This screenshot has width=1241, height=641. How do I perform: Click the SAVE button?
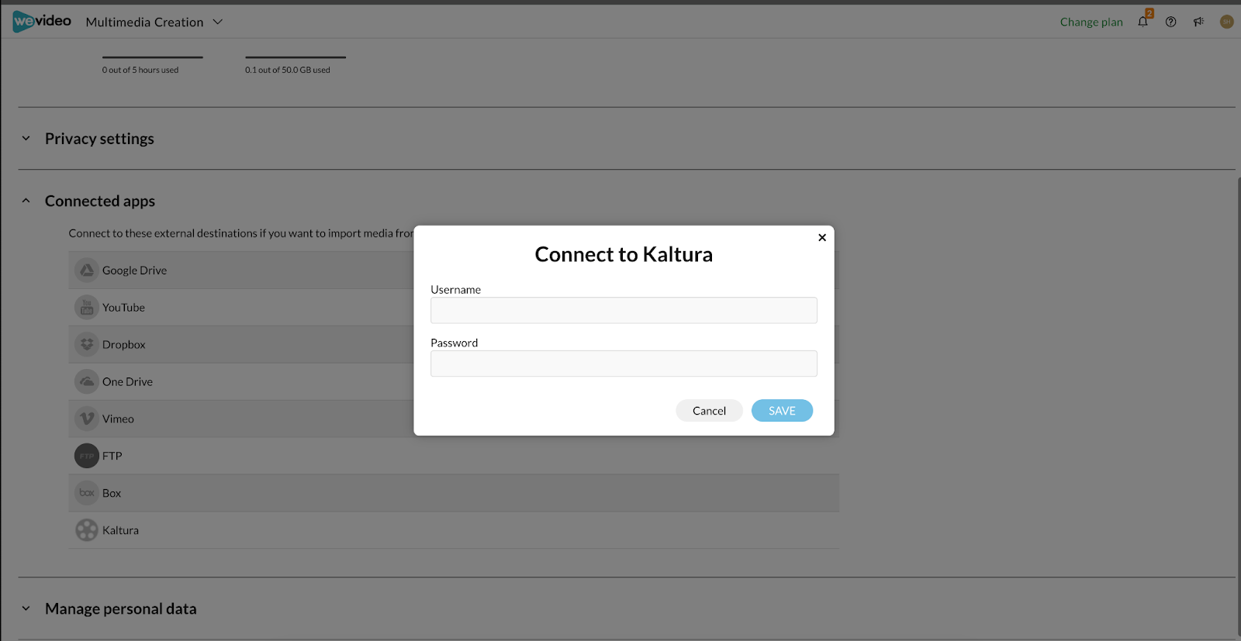(782, 411)
